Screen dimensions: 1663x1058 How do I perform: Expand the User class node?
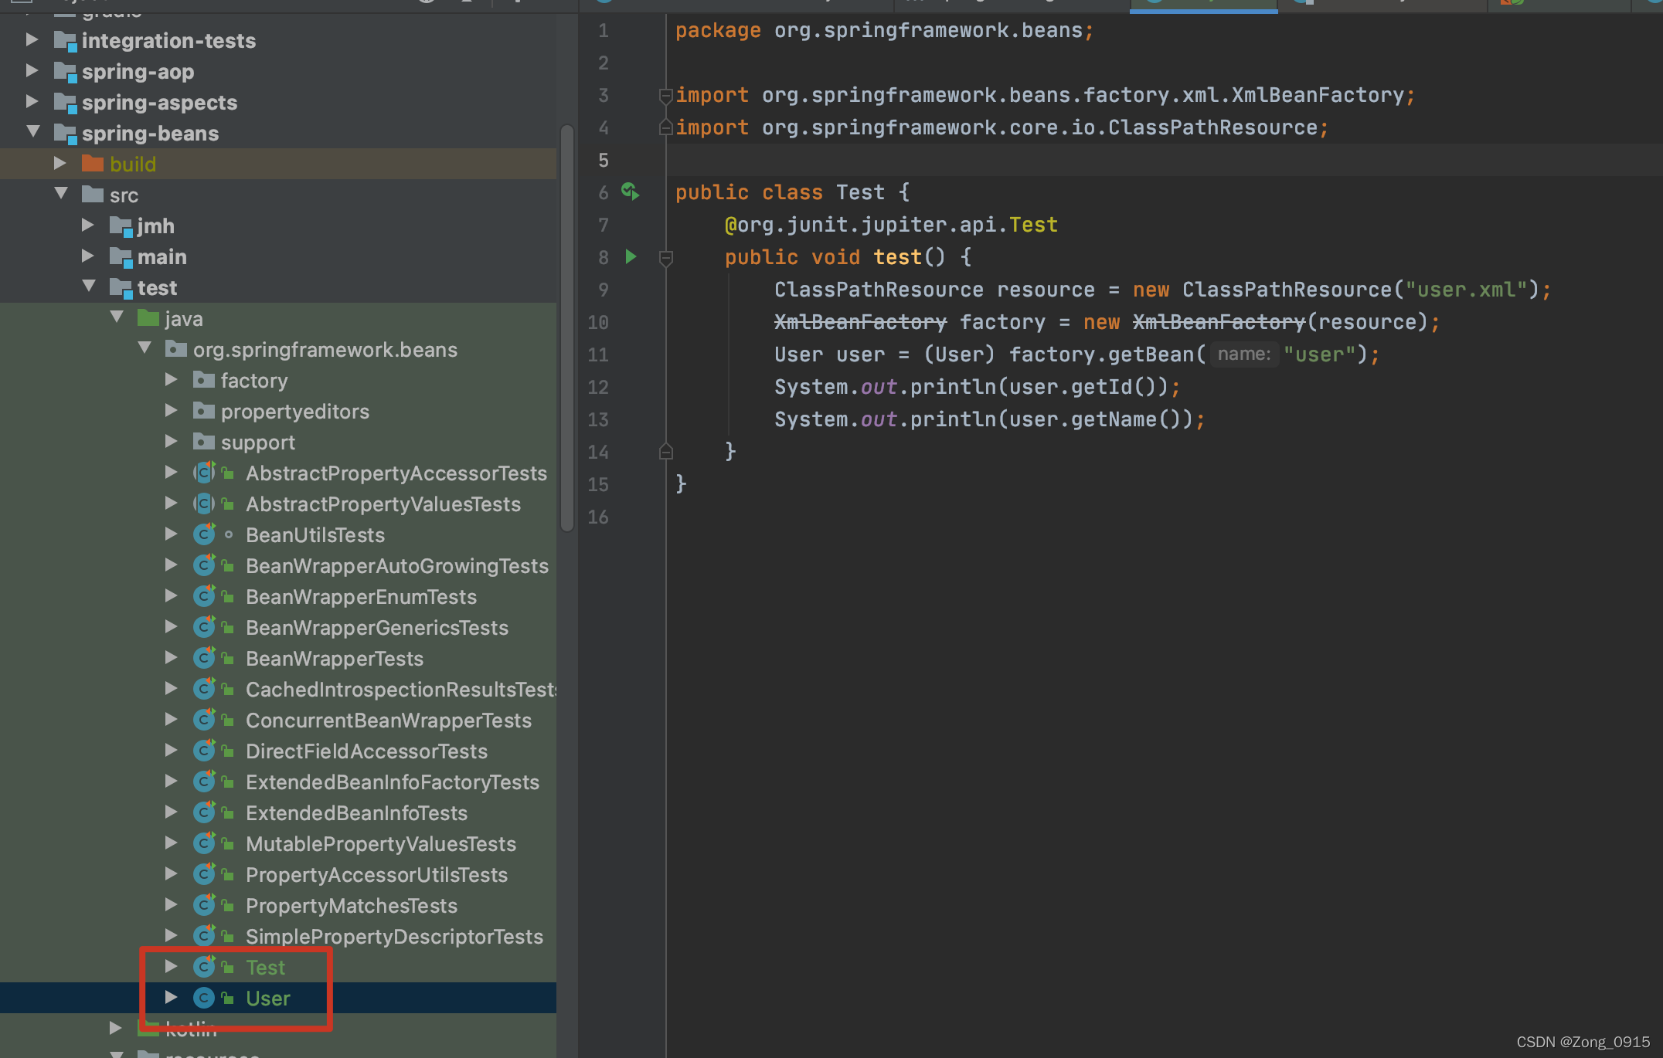pos(171,997)
